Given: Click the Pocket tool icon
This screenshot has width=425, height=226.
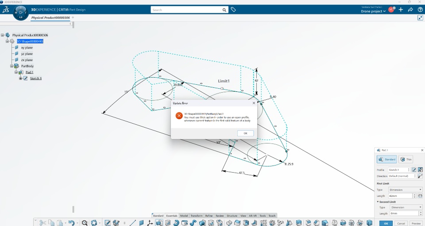Looking at the screenshot, I should coord(168,223).
